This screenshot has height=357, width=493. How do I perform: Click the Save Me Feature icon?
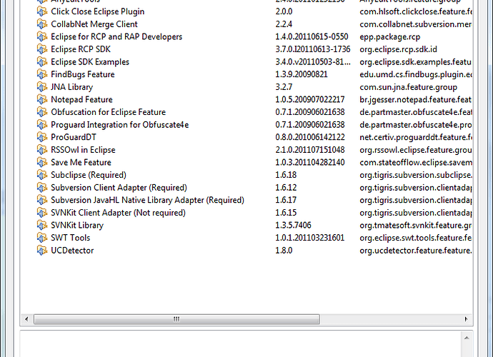tap(42, 163)
